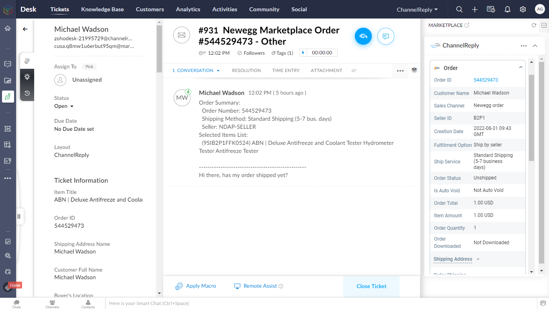The height and width of the screenshot is (309, 549).
Task: Collapse the Order section chevron
Action: click(x=520, y=68)
